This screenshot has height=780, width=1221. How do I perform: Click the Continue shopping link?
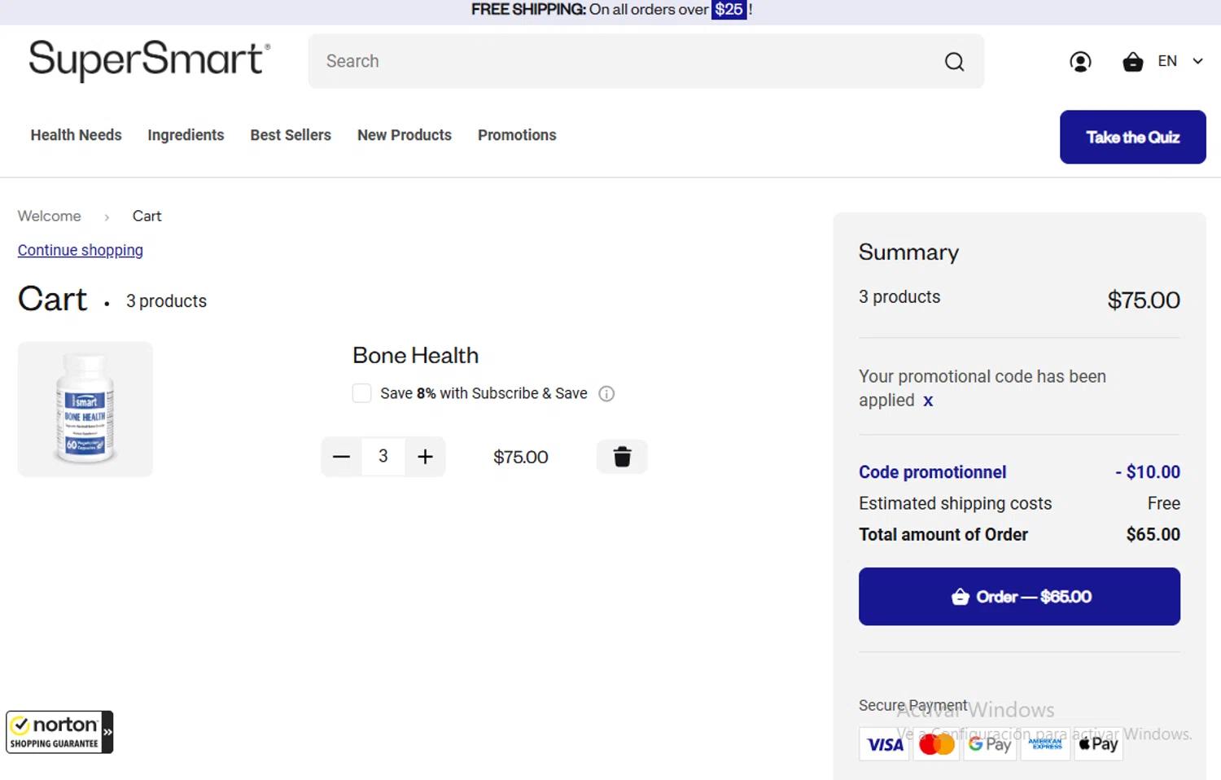click(x=81, y=250)
